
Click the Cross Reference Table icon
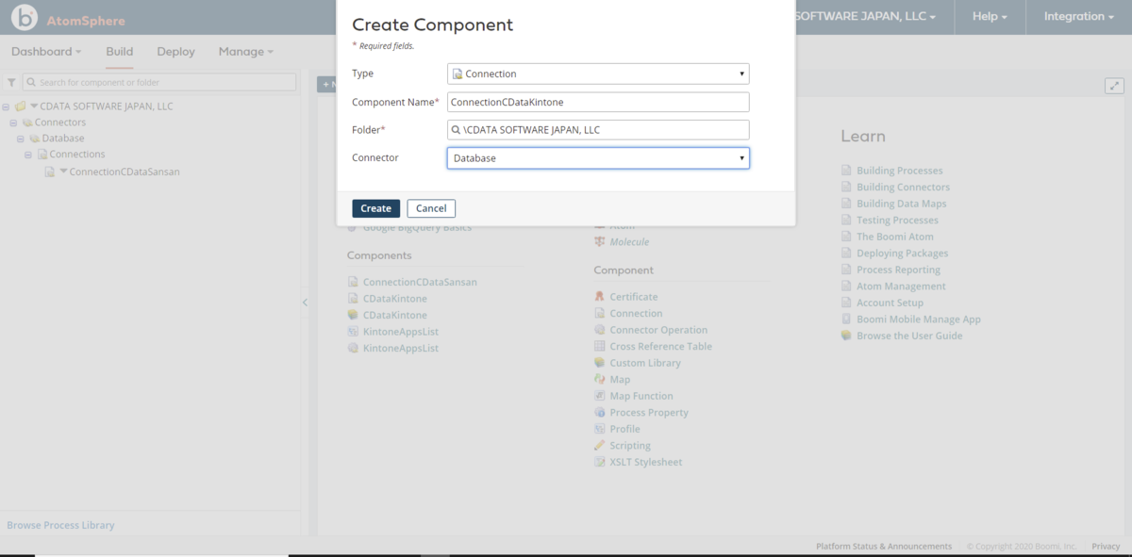[x=600, y=347]
